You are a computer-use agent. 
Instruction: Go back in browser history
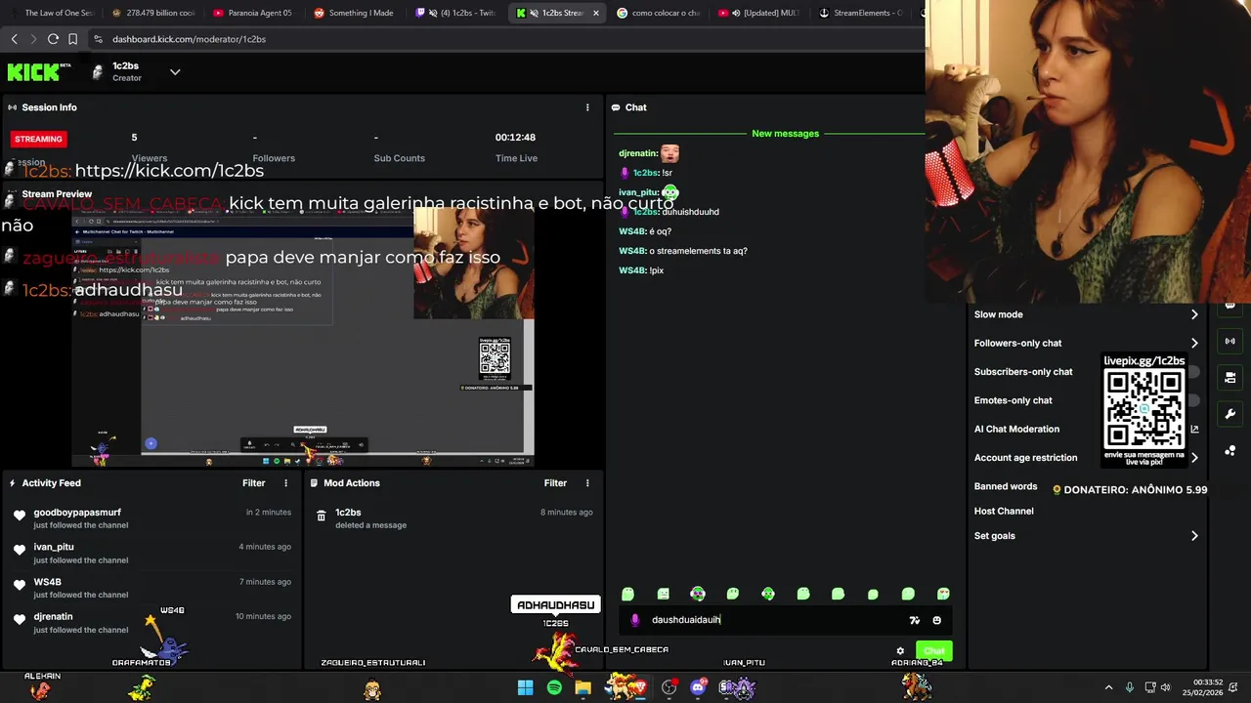[x=14, y=39]
